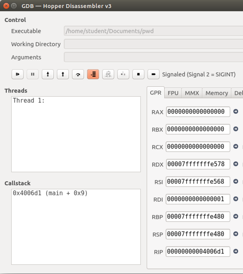Click the Step Over button
Image resolution: width=243 pixels, height=274 pixels.
click(78, 74)
